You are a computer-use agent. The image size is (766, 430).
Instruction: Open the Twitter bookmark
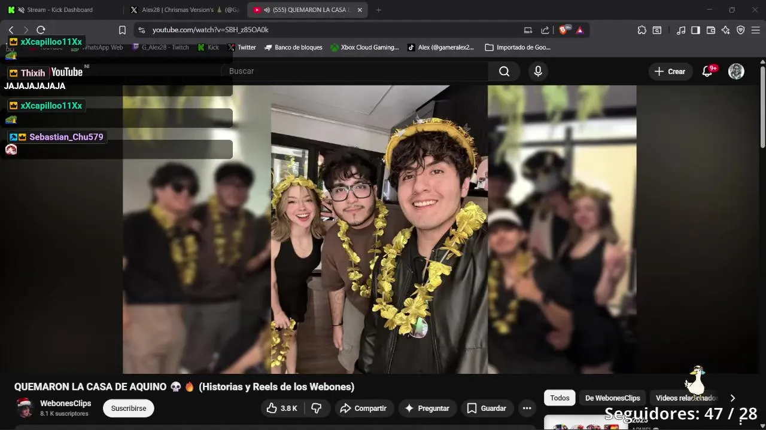[x=241, y=47]
